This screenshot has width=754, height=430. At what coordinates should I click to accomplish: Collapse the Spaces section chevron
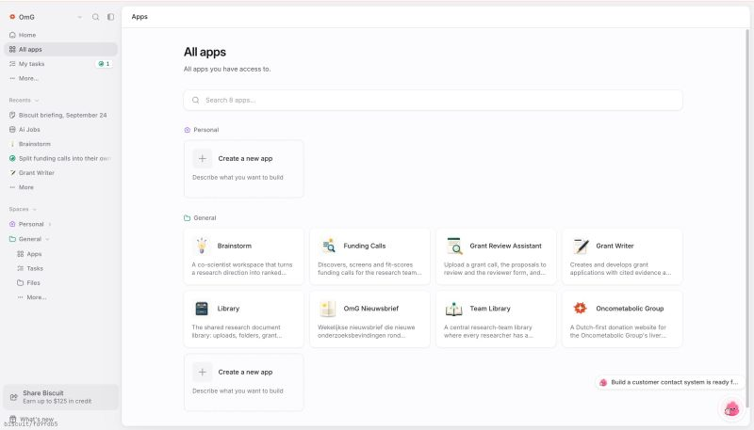coord(35,209)
